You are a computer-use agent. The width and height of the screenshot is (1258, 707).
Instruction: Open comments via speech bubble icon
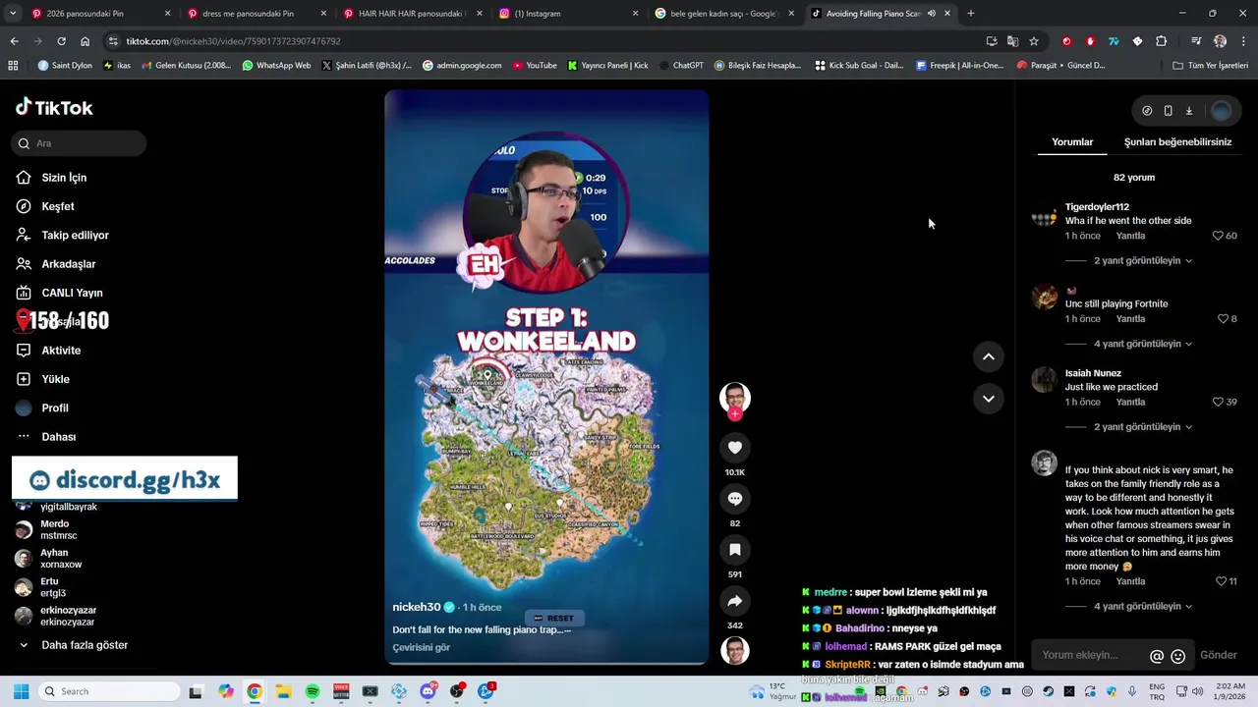point(734,499)
